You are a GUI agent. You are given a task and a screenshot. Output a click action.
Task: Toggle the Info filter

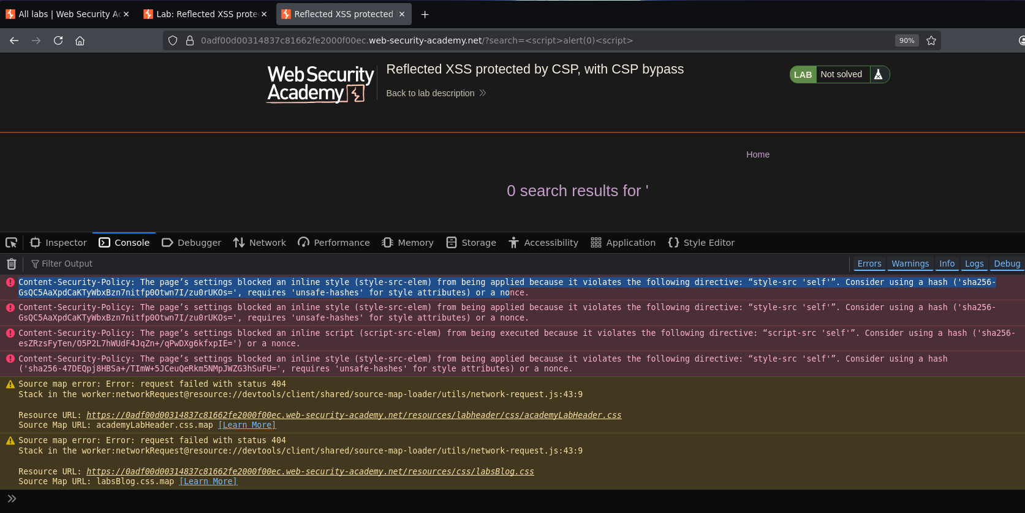coord(947,264)
